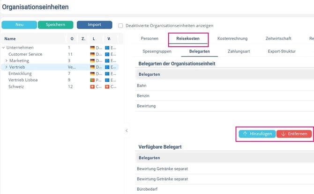The image size is (314, 194).
Task: Click the down-arrow icon on Entfernen
Action: [283, 134]
